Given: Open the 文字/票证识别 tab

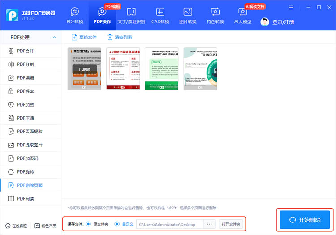Looking at the screenshot, I should (131, 15).
